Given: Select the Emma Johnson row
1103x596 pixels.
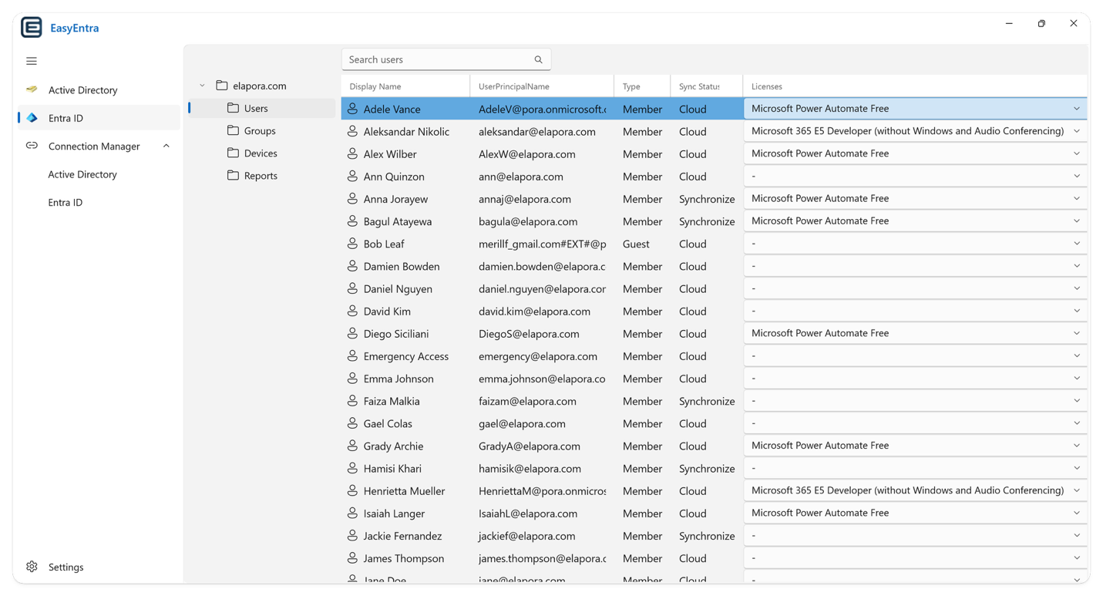Looking at the screenshot, I should pyautogui.click(x=715, y=379).
